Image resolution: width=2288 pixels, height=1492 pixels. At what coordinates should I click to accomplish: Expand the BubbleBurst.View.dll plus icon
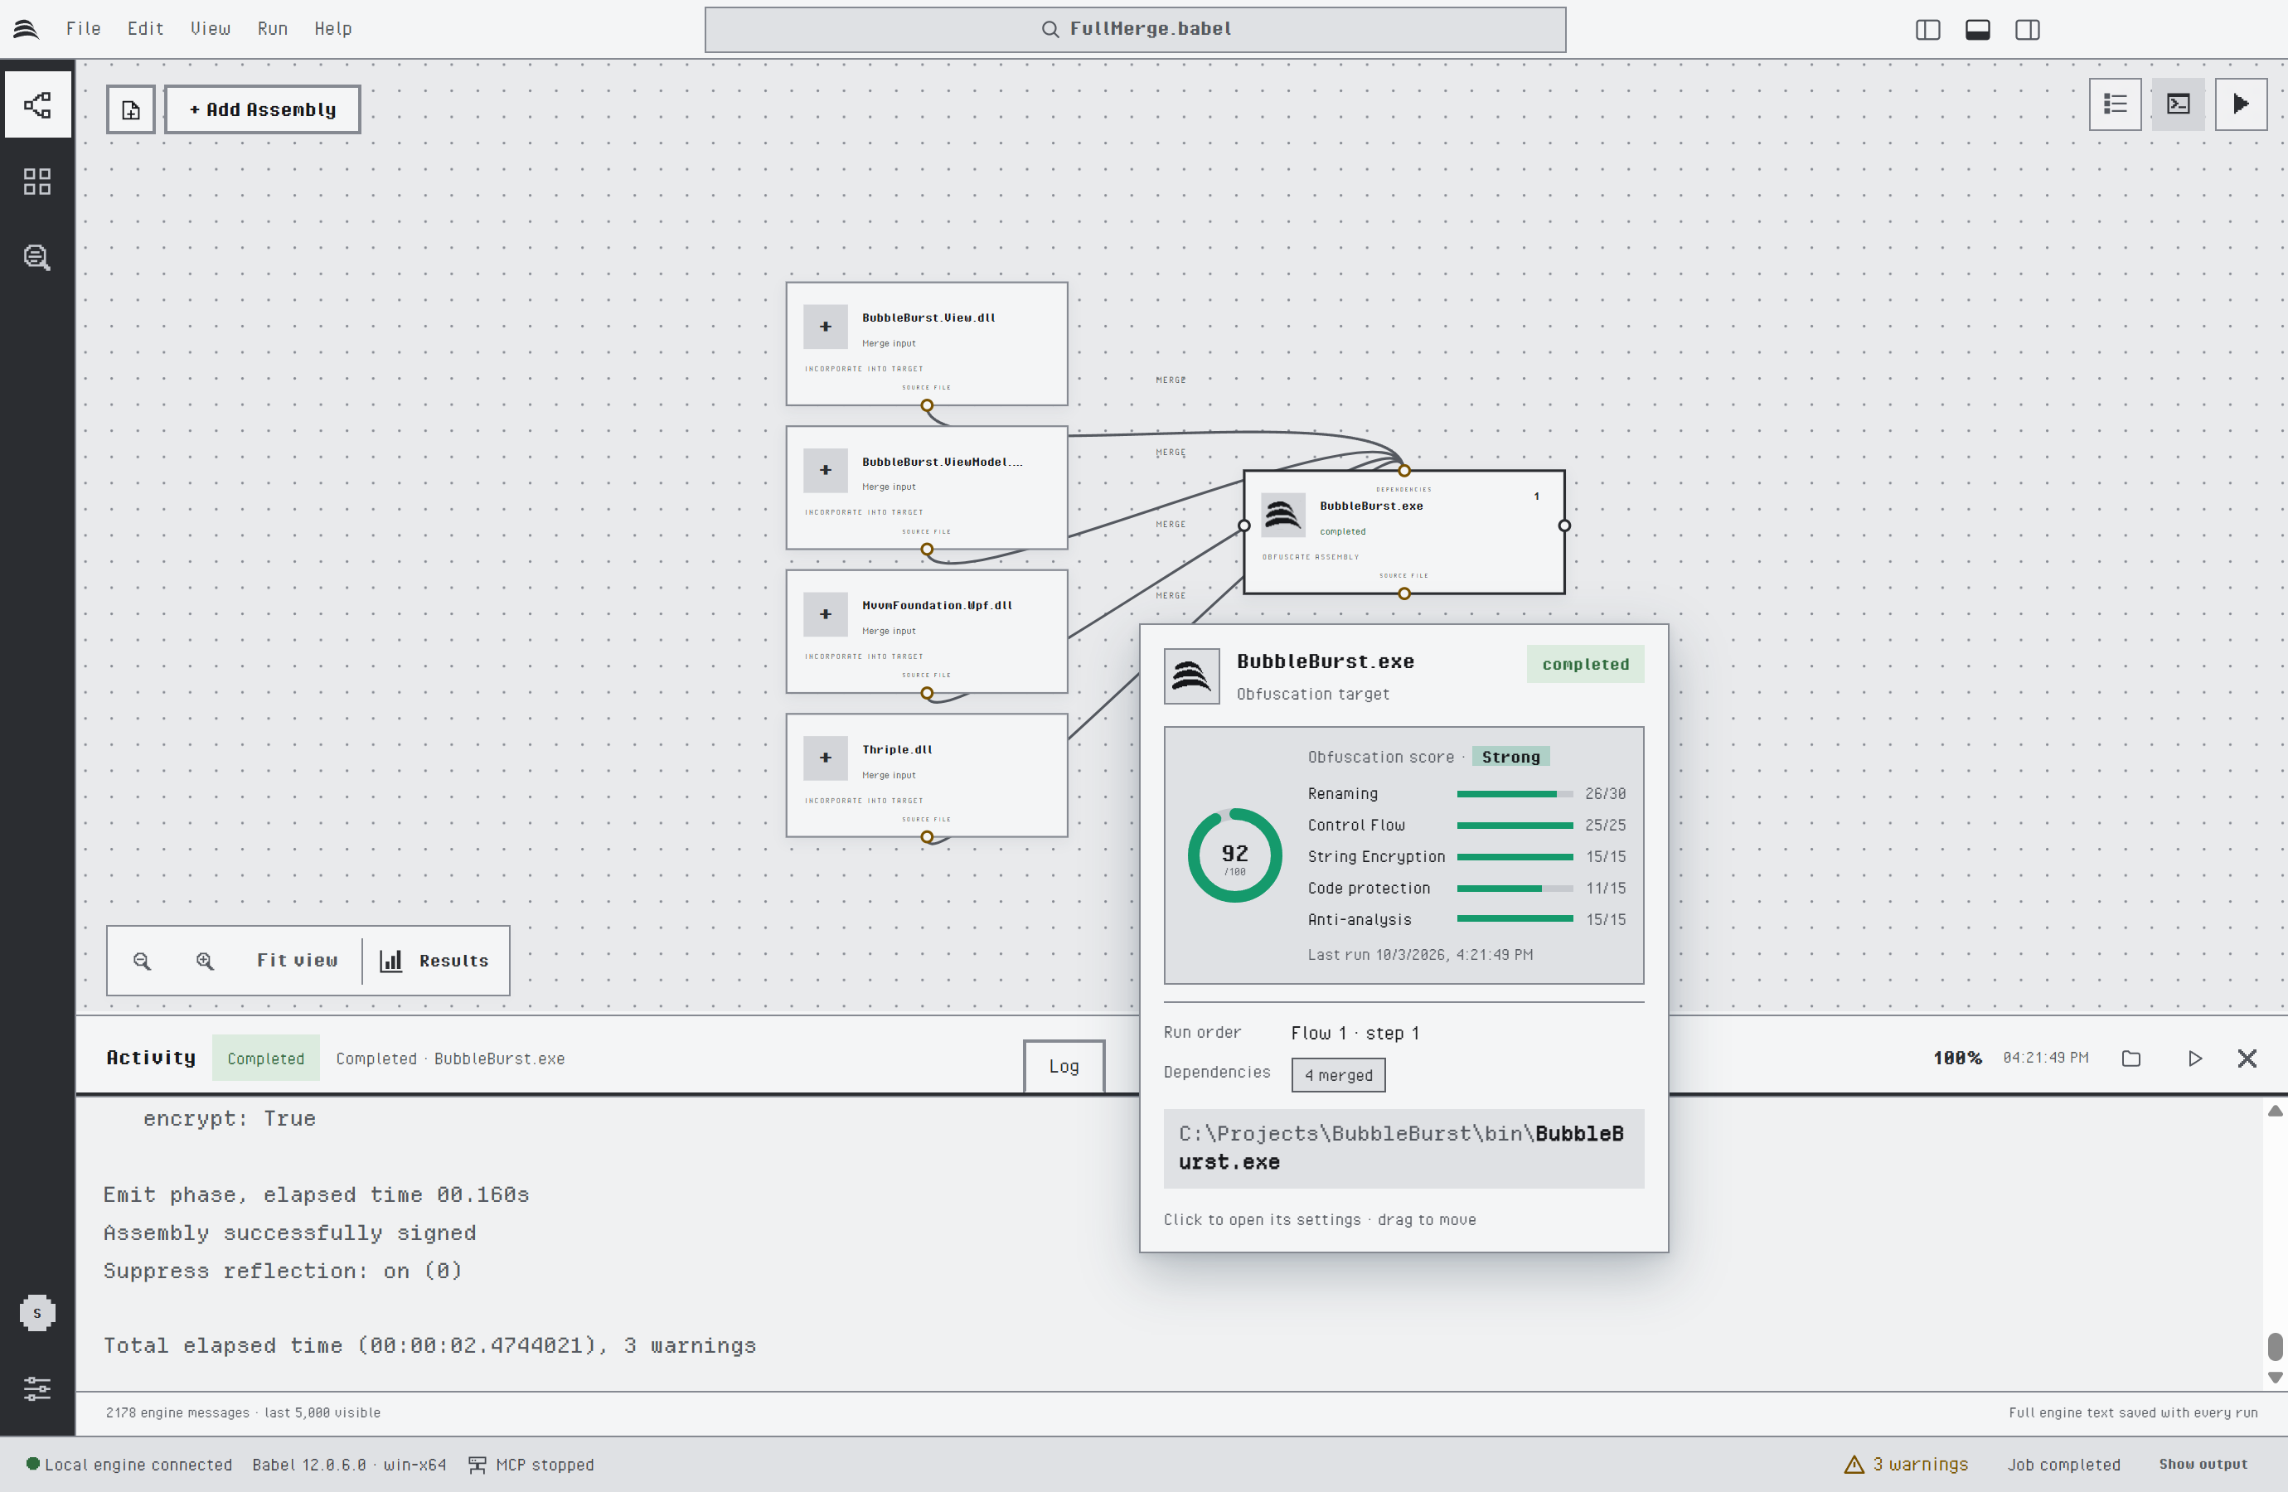[825, 327]
